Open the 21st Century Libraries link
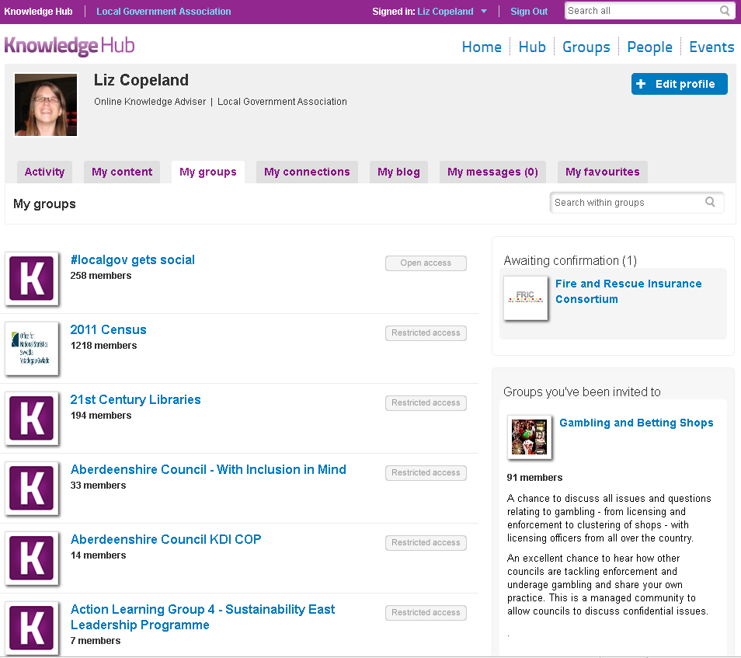This screenshot has height=658, width=741. tap(136, 399)
